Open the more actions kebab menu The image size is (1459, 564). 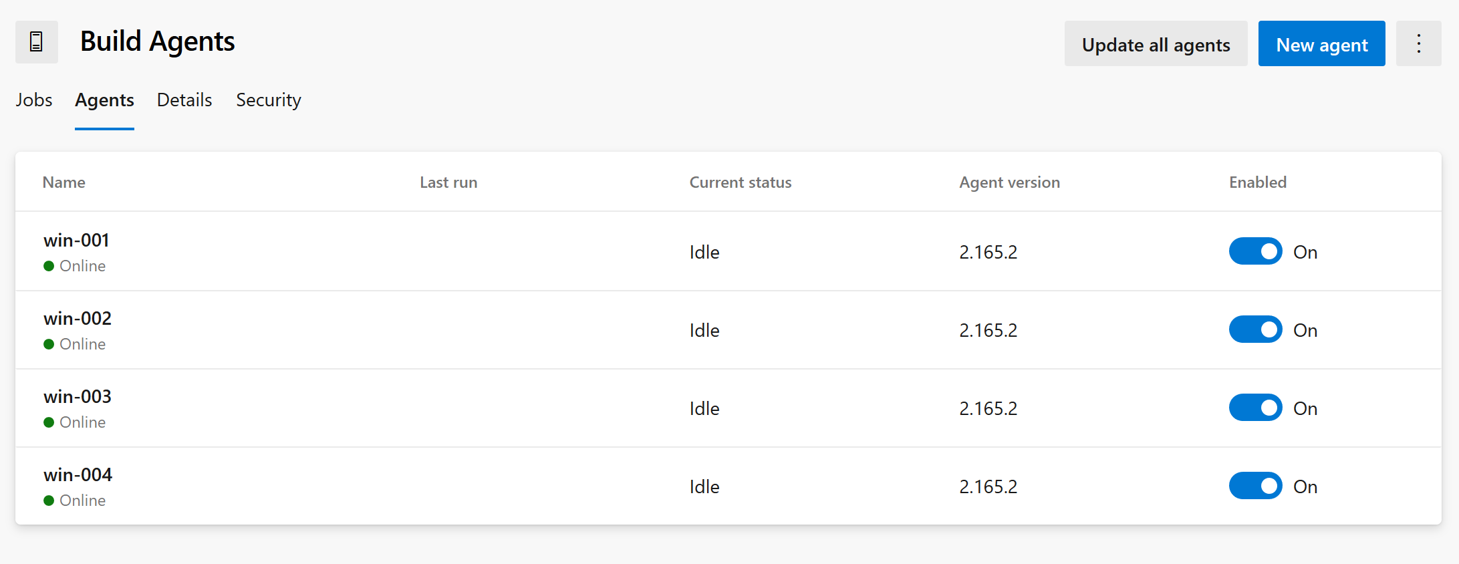click(x=1418, y=43)
